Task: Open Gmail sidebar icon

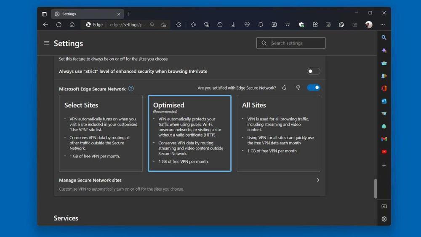Action: [384, 139]
